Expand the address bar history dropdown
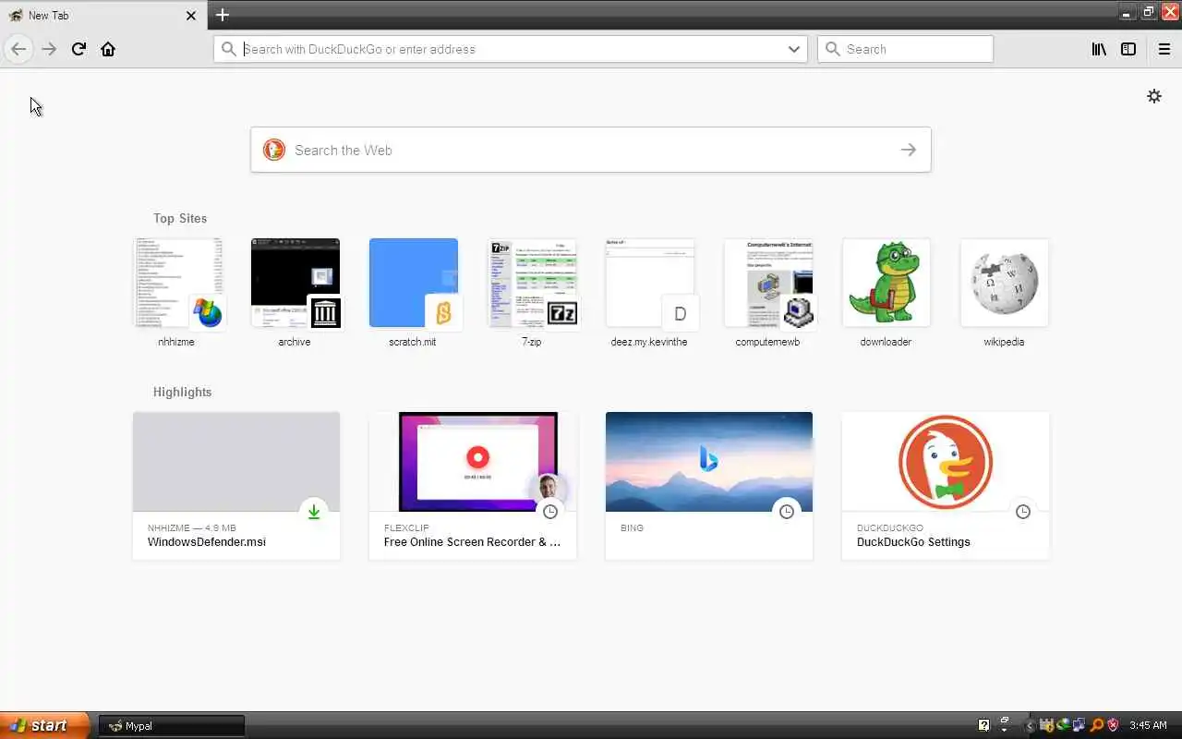 click(793, 49)
